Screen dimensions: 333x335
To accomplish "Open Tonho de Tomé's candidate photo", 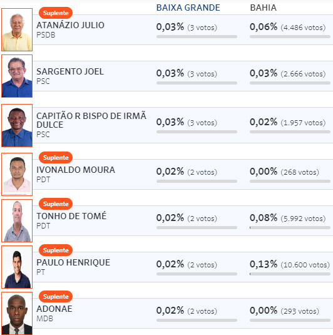I will 17,220.
